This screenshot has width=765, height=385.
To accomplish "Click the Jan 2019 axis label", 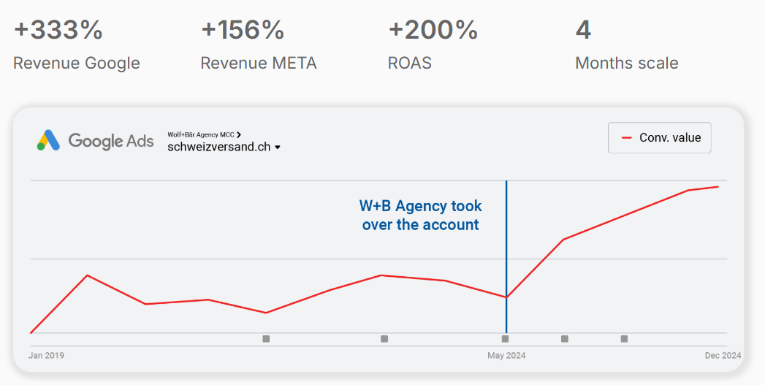I will coord(46,355).
